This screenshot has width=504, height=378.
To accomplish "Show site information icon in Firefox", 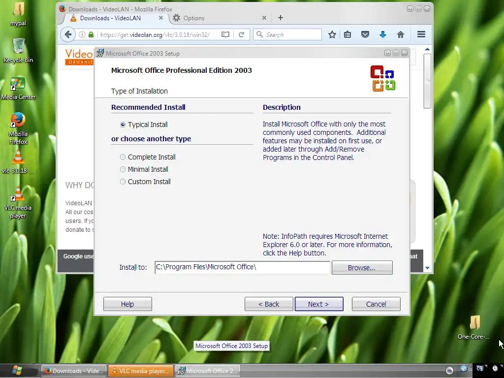I will (82, 34).
